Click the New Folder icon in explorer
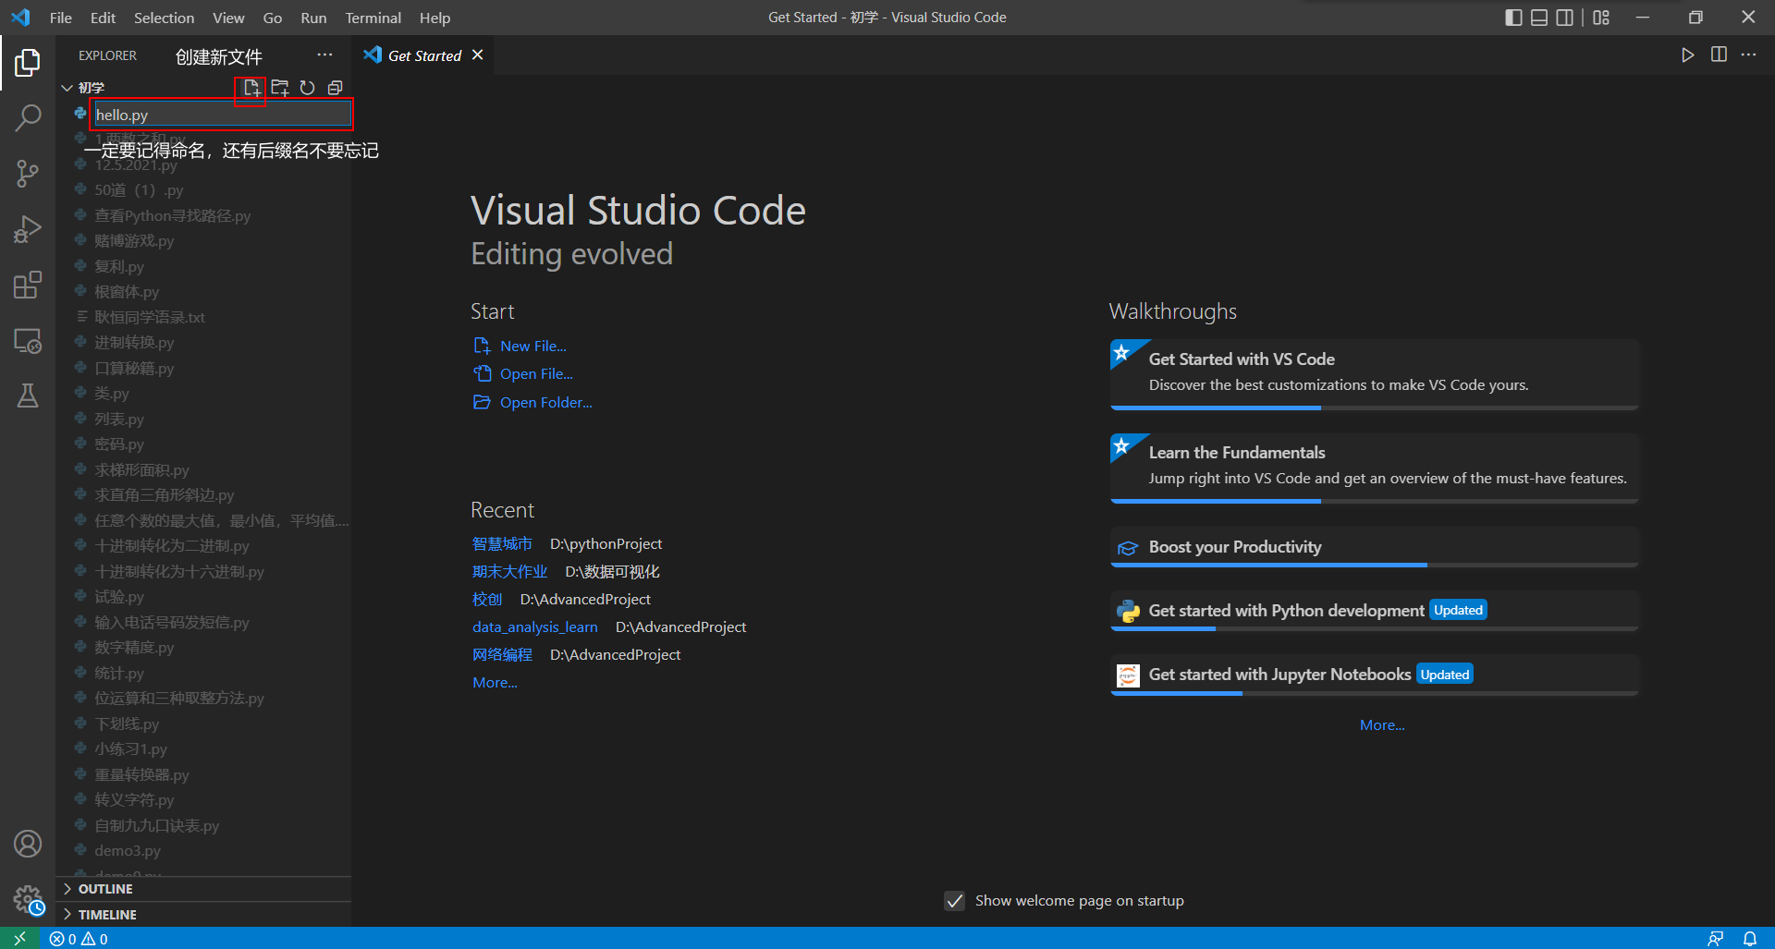The height and width of the screenshot is (949, 1775). pyautogui.click(x=280, y=88)
